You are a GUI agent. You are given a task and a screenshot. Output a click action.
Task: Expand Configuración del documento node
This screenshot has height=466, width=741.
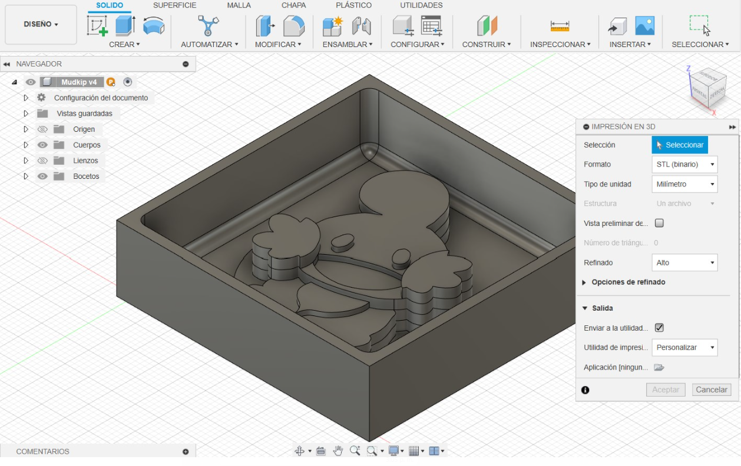click(x=26, y=98)
